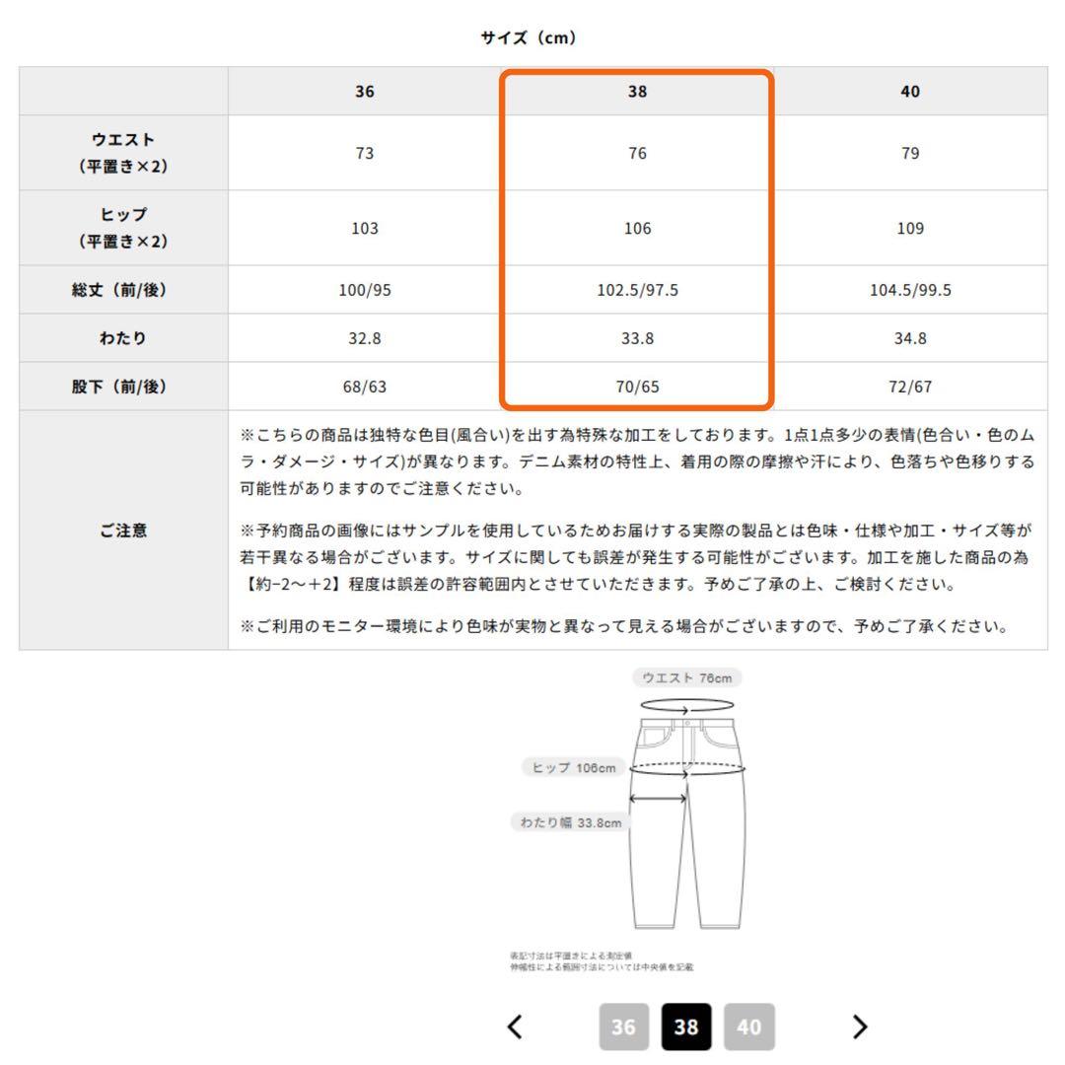Select the black size 38 button
The height and width of the screenshot is (1065, 1065).
click(686, 1028)
